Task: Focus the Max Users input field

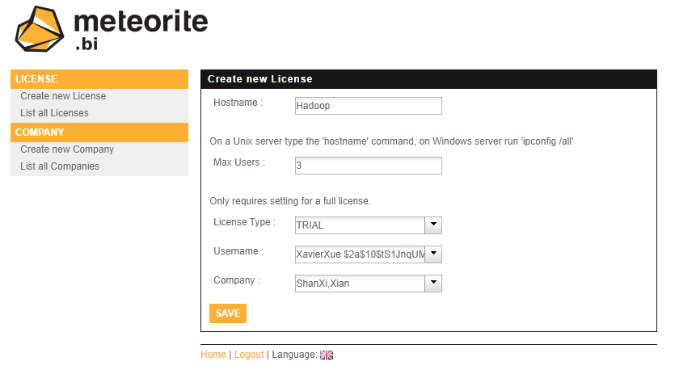Action: tap(369, 166)
